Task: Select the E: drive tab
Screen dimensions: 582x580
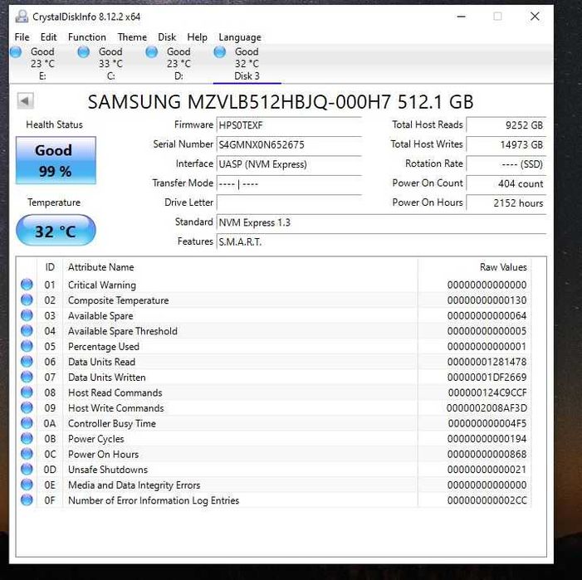Action: point(42,64)
